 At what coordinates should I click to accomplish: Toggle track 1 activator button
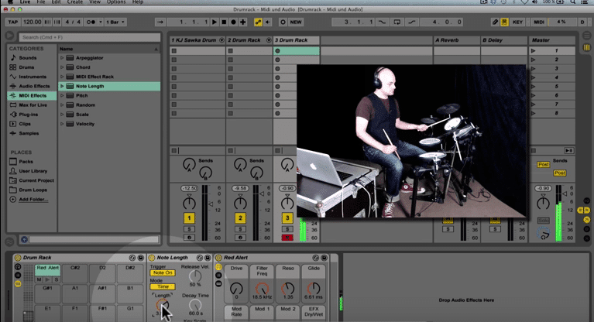(x=188, y=219)
